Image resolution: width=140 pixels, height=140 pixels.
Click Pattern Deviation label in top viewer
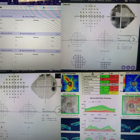pos(105,51)
